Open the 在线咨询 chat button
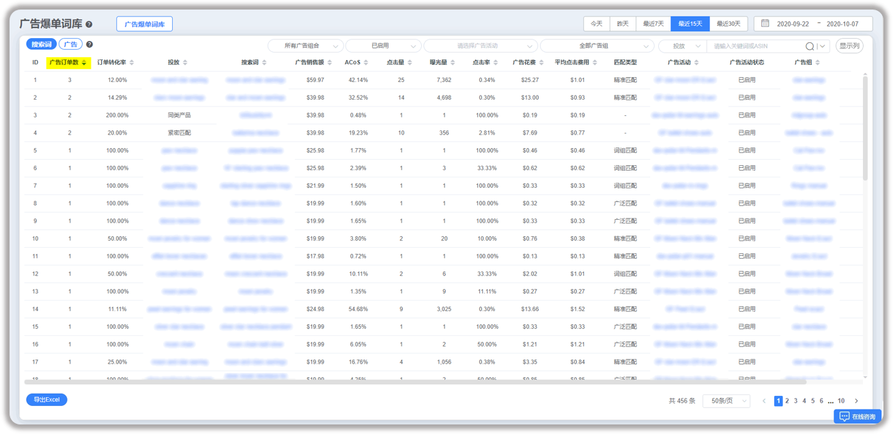Screen dimensions: 893x434 pos(857,416)
